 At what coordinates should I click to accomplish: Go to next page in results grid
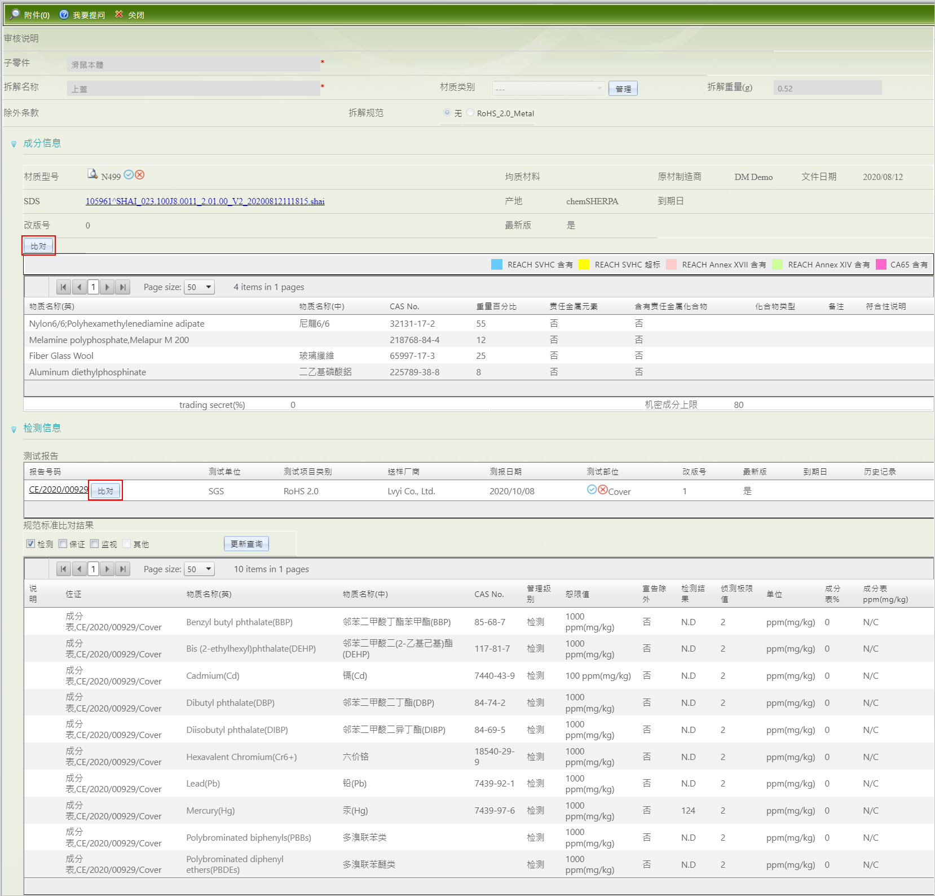click(x=107, y=569)
